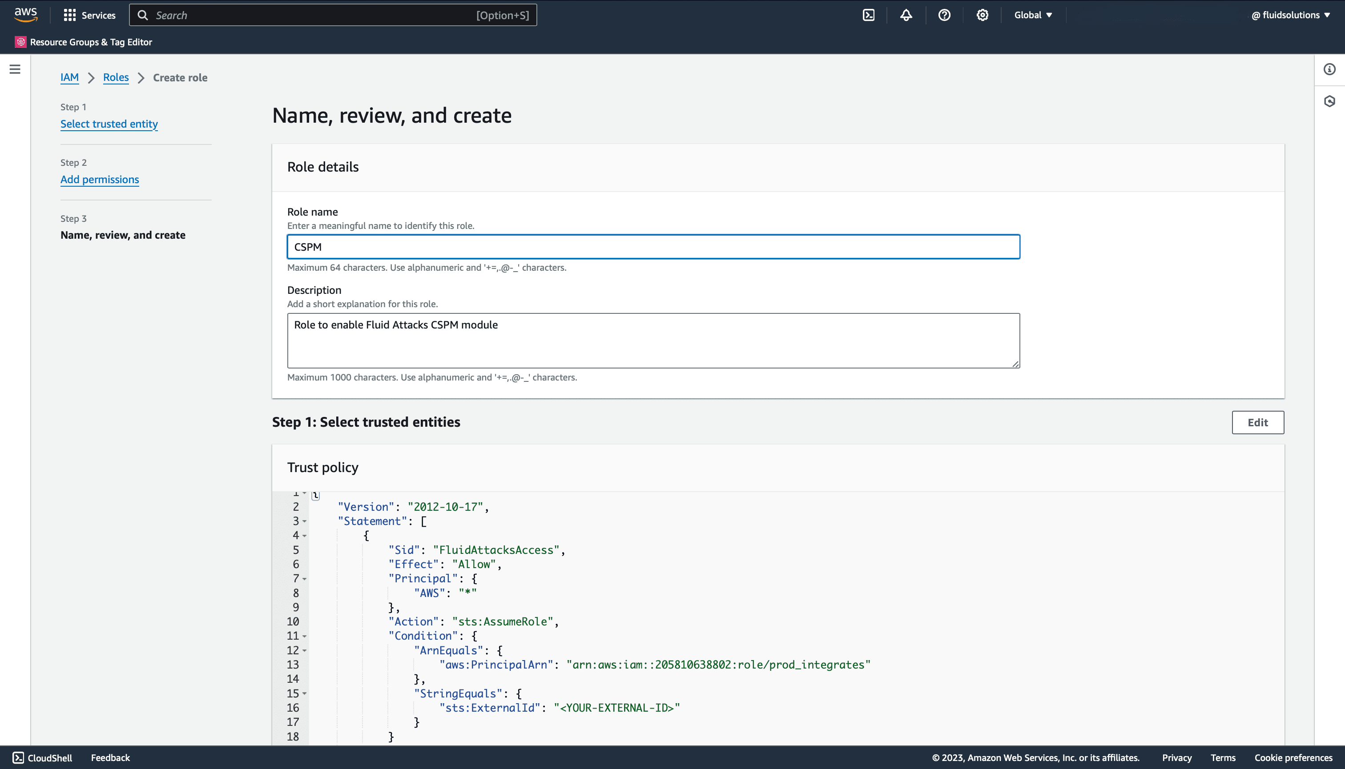
Task: Open the settings gear icon
Action: pyautogui.click(x=982, y=15)
